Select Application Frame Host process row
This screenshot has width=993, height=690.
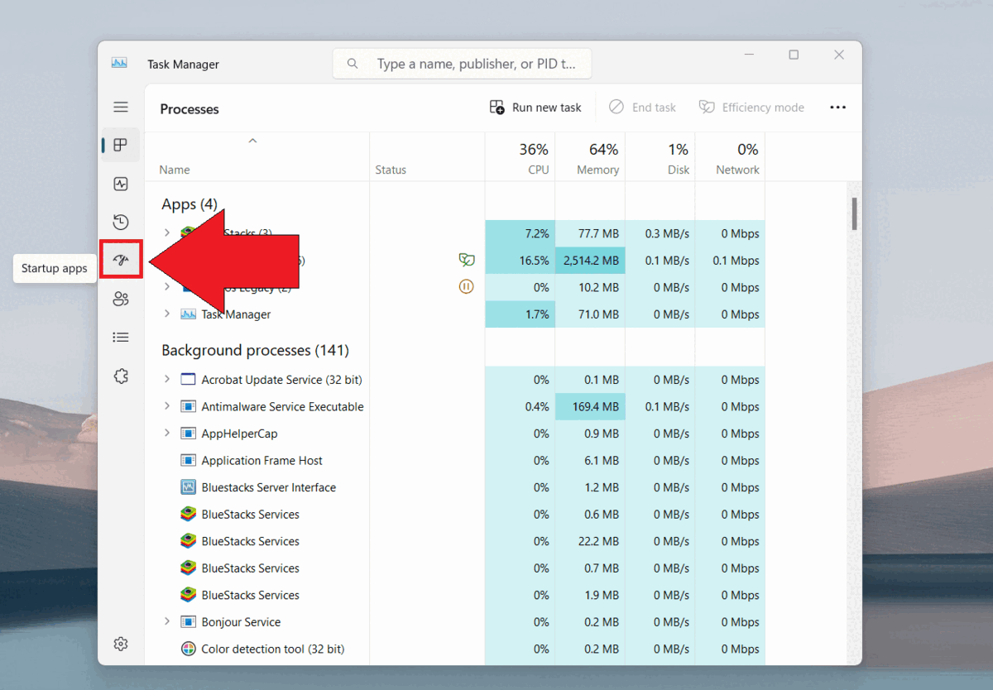tap(261, 461)
